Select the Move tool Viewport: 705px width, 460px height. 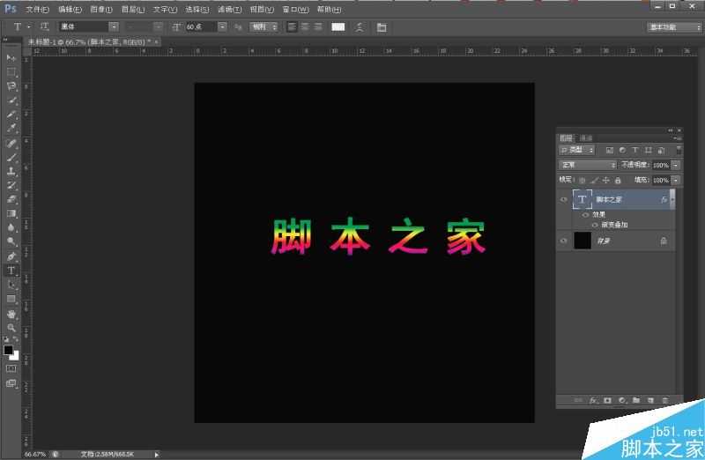(x=11, y=57)
